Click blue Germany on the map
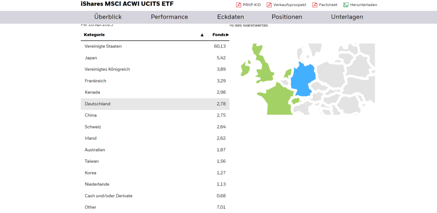437x213 pixels. [302, 79]
